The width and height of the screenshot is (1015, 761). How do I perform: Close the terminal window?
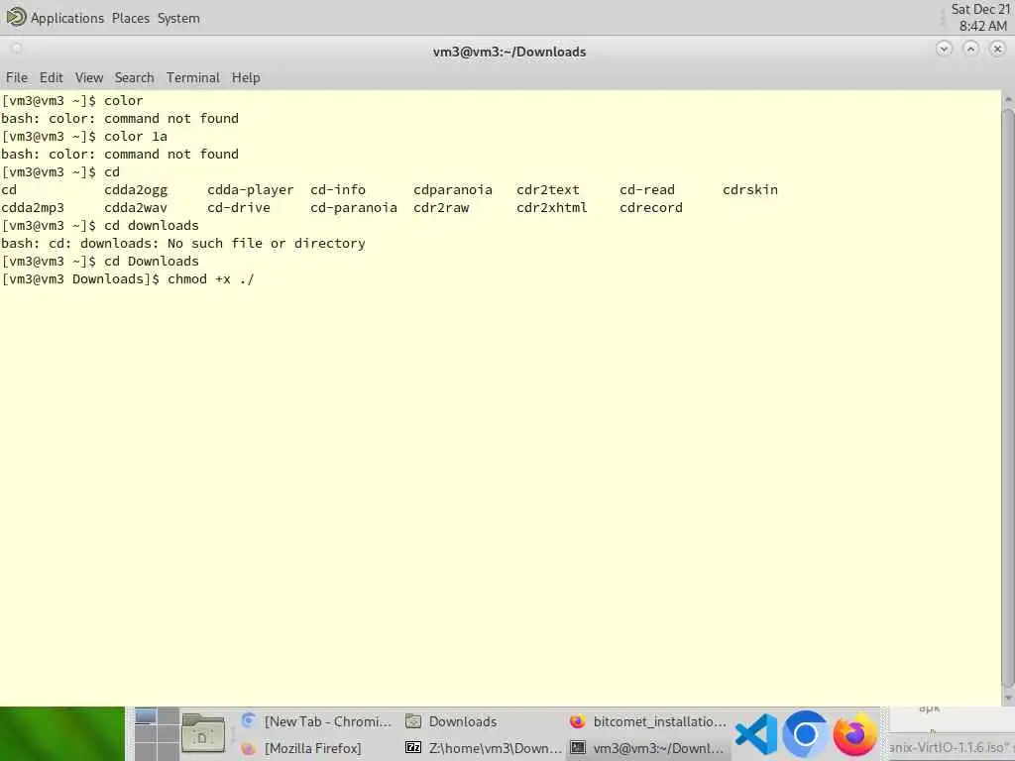pos(997,50)
